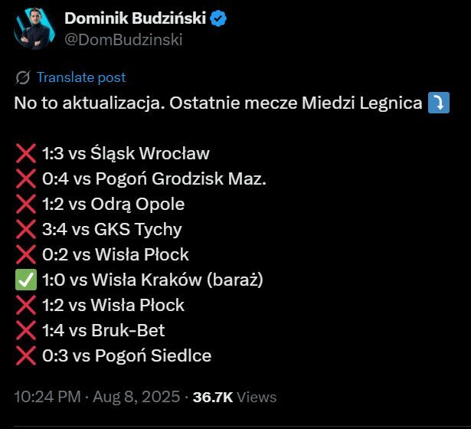Image resolution: width=471 pixels, height=429 pixels.
Task: Open Dominik Budziński's profile avatar
Action: pyautogui.click(x=31, y=28)
